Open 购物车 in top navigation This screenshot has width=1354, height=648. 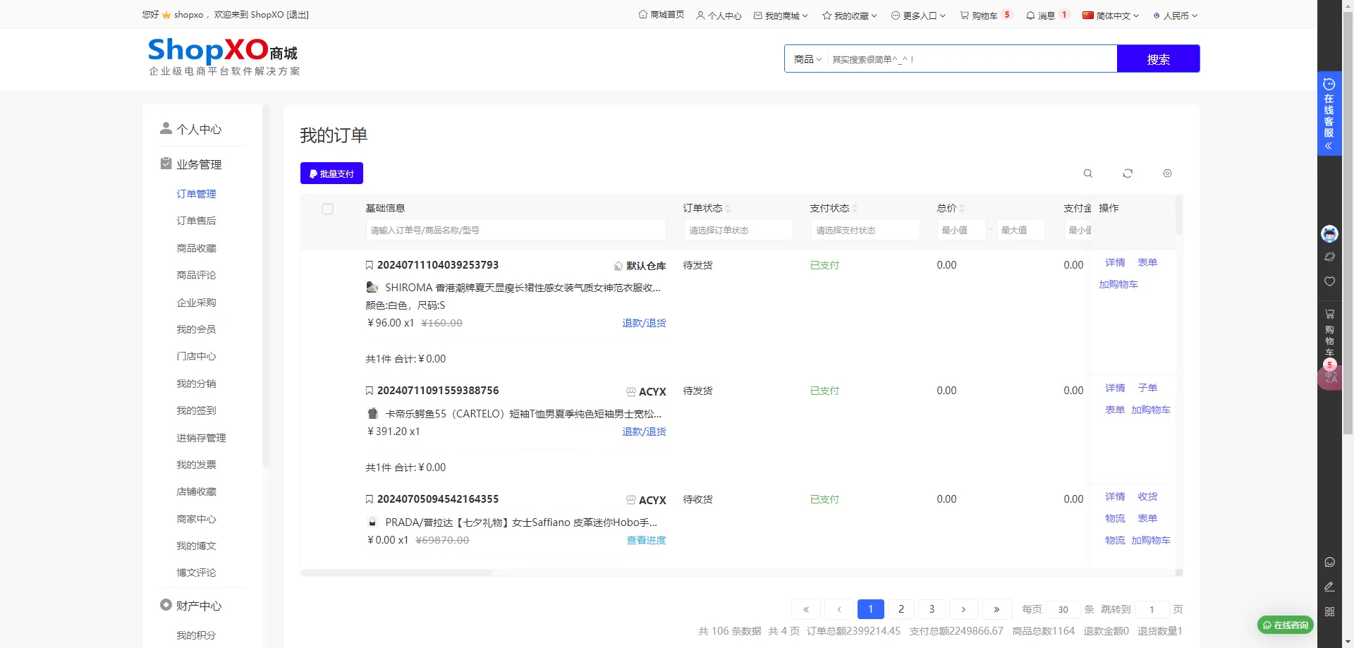point(986,16)
